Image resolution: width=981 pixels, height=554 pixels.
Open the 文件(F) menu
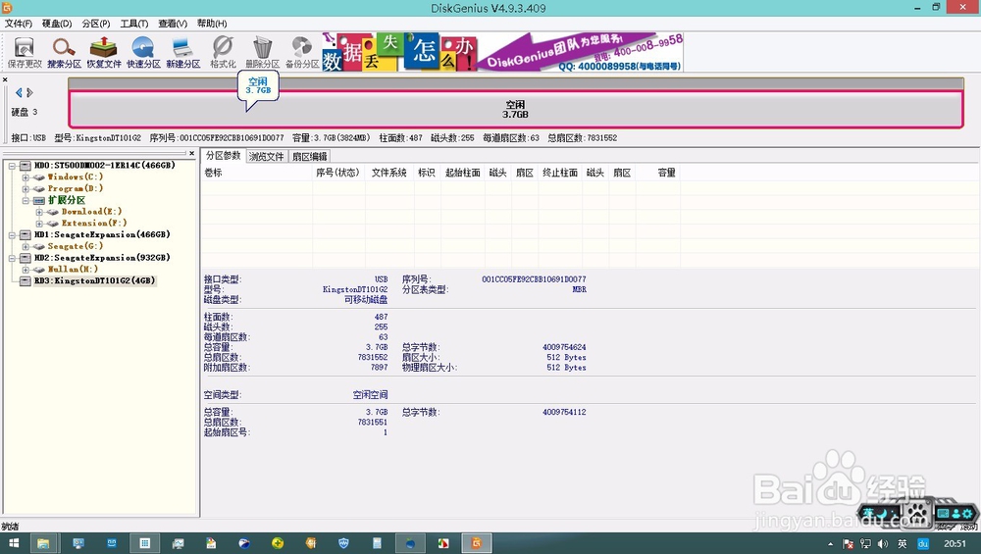click(18, 24)
